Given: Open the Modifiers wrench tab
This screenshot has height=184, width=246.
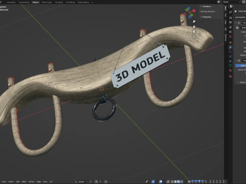Looking at the screenshot, I should pyautogui.click(x=231, y=47).
